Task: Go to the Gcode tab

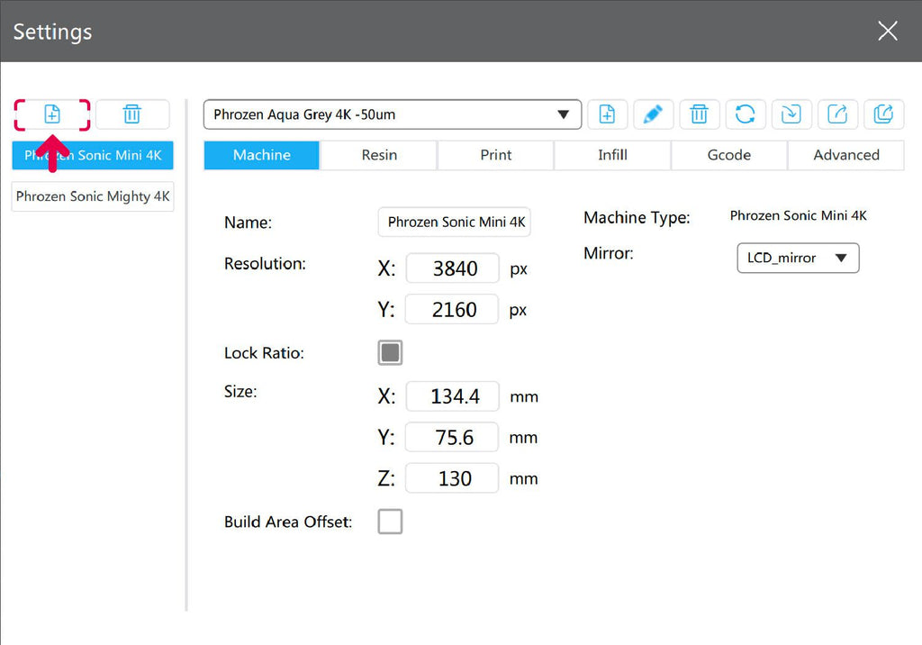Action: (x=729, y=155)
